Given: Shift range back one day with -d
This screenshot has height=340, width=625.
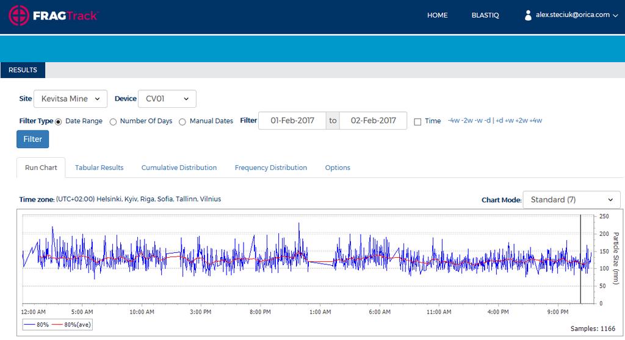Looking at the screenshot, I should pos(488,121).
